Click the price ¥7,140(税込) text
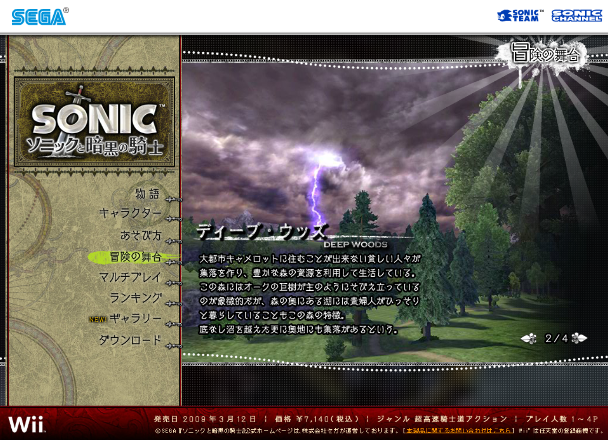Image resolution: width=608 pixels, height=440 pixels. pos(316,419)
